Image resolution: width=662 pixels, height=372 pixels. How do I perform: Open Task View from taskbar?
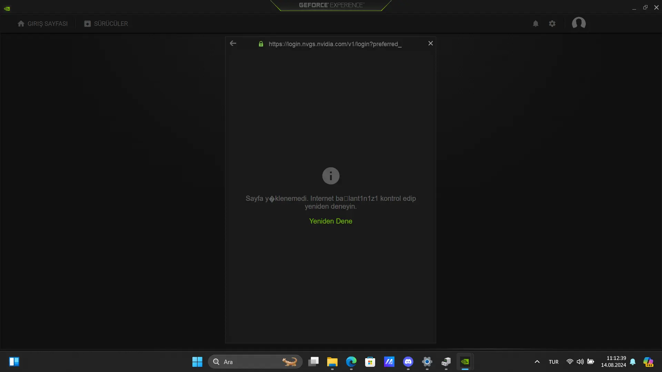[313, 362]
